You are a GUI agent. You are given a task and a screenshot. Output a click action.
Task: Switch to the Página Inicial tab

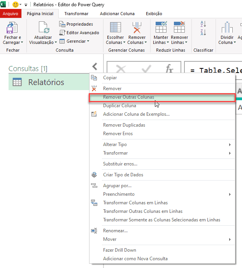click(x=40, y=14)
